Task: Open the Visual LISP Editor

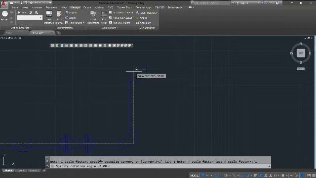Action: pyautogui.click(x=120, y=18)
